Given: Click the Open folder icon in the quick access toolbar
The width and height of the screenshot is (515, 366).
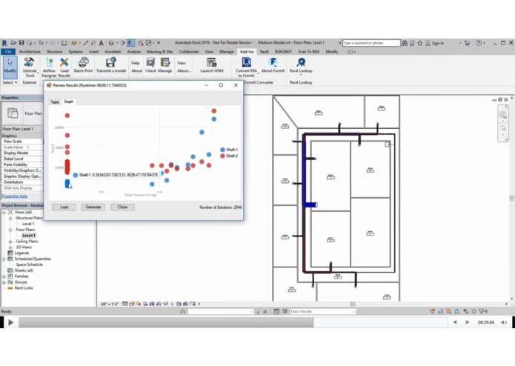Looking at the screenshot, I should point(13,43).
